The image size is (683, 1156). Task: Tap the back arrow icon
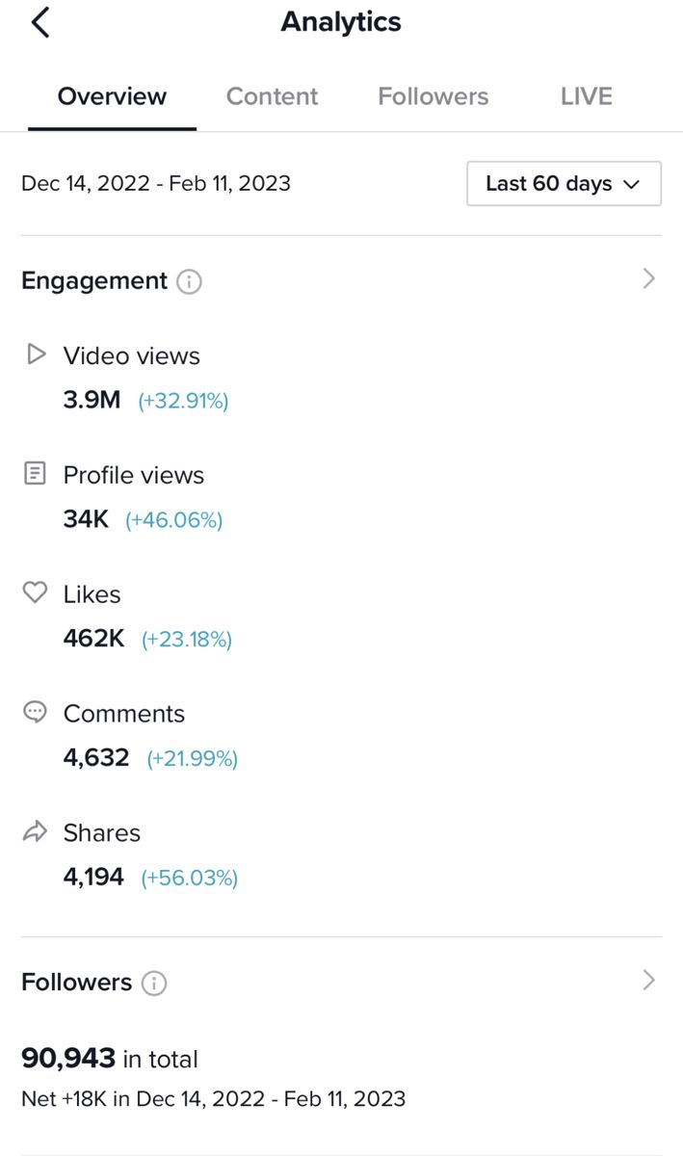(40, 22)
